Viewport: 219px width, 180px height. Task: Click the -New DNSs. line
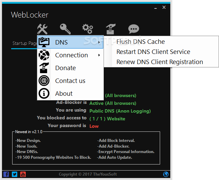click(x=27, y=152)
